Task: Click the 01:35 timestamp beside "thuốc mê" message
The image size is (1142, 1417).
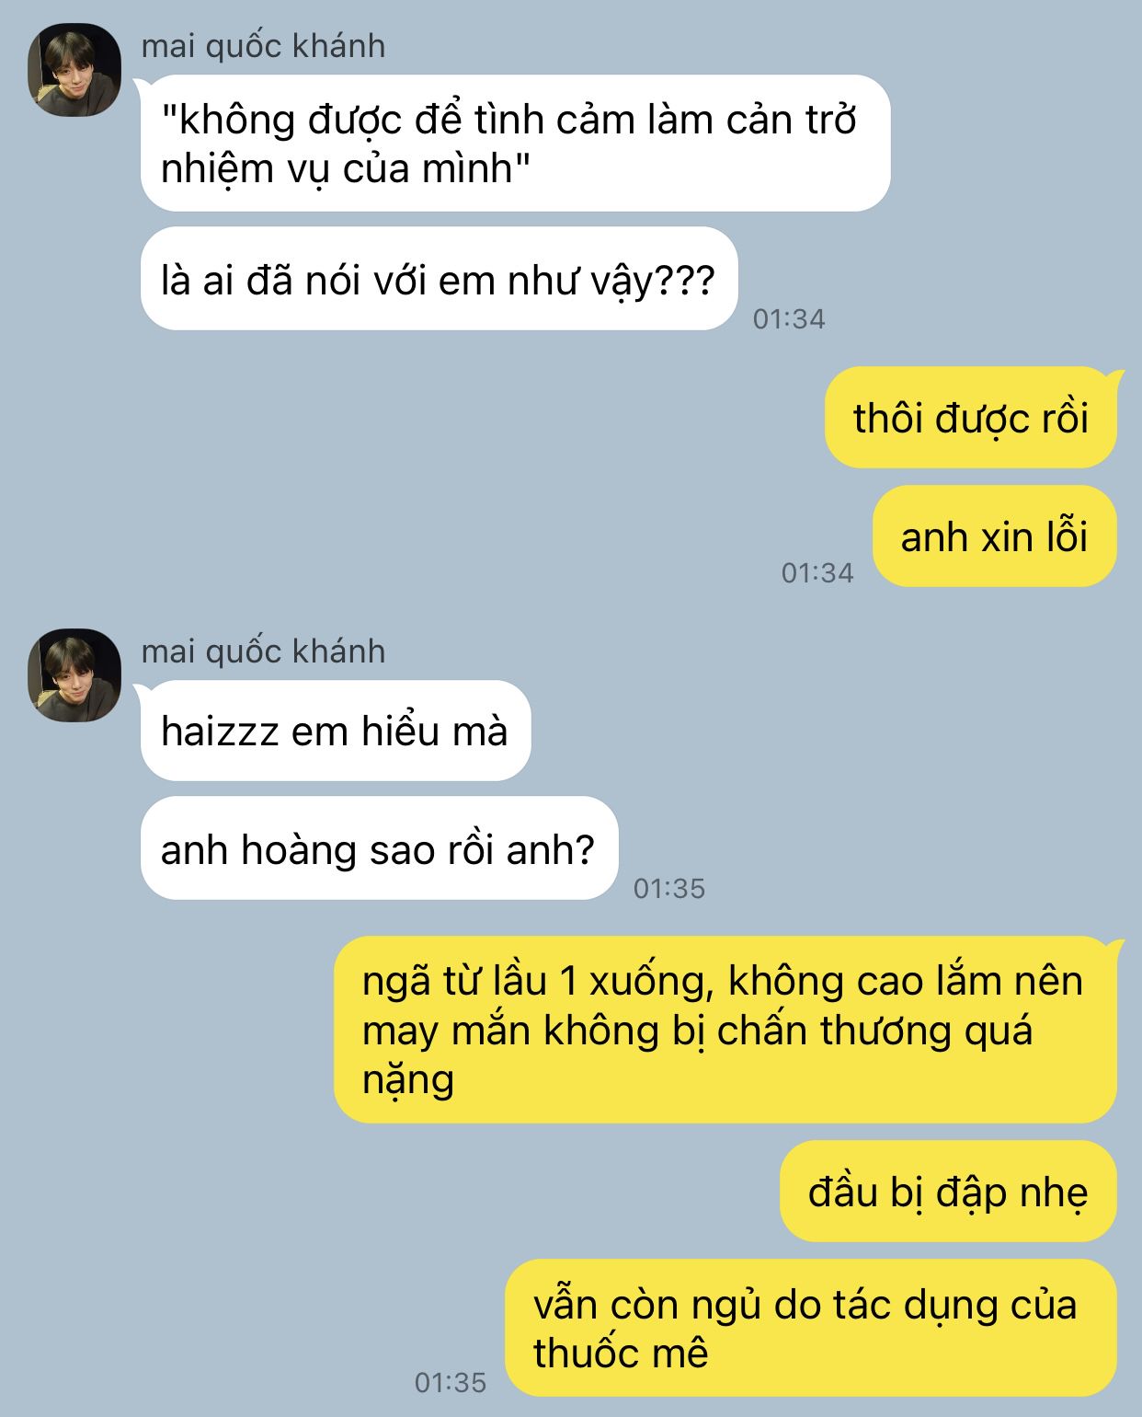Action: coord(451,1382)
